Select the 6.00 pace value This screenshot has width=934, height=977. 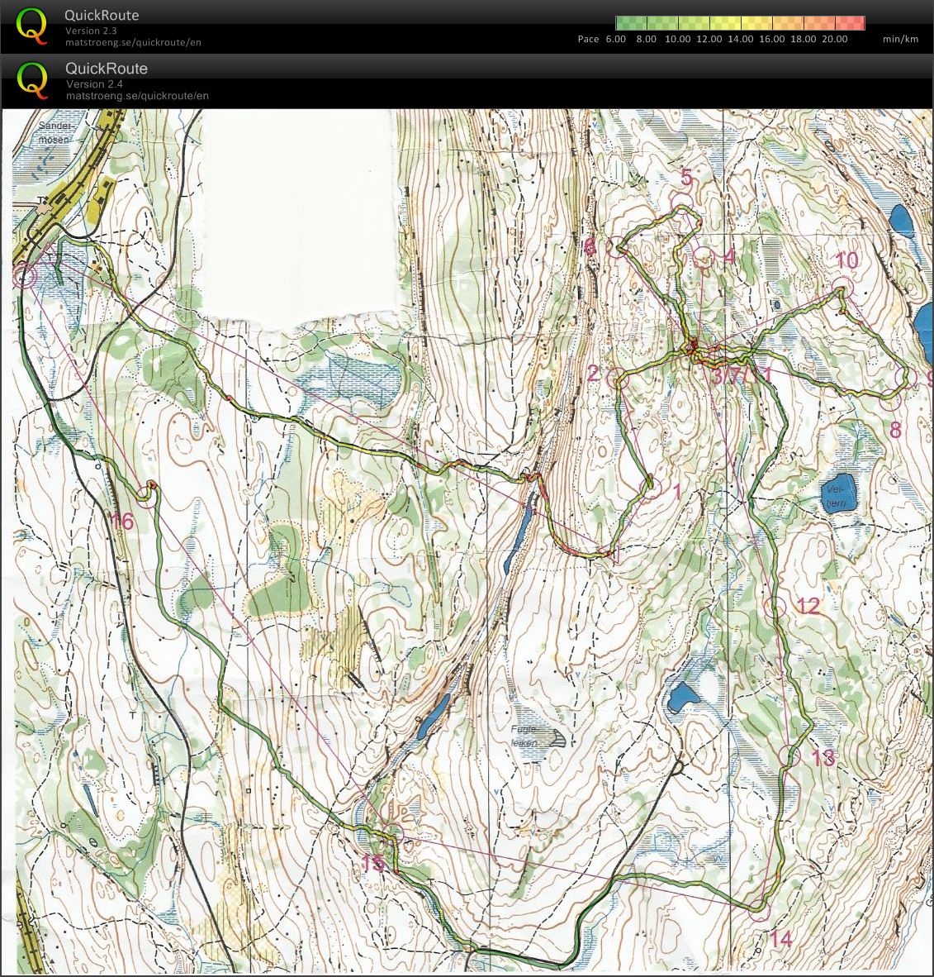[616, 39]
